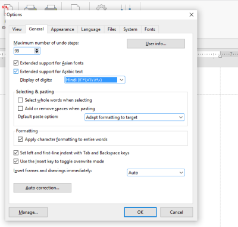238x227 pixels.
Task: Open the Language tab
Action: [x=90, y=29]
